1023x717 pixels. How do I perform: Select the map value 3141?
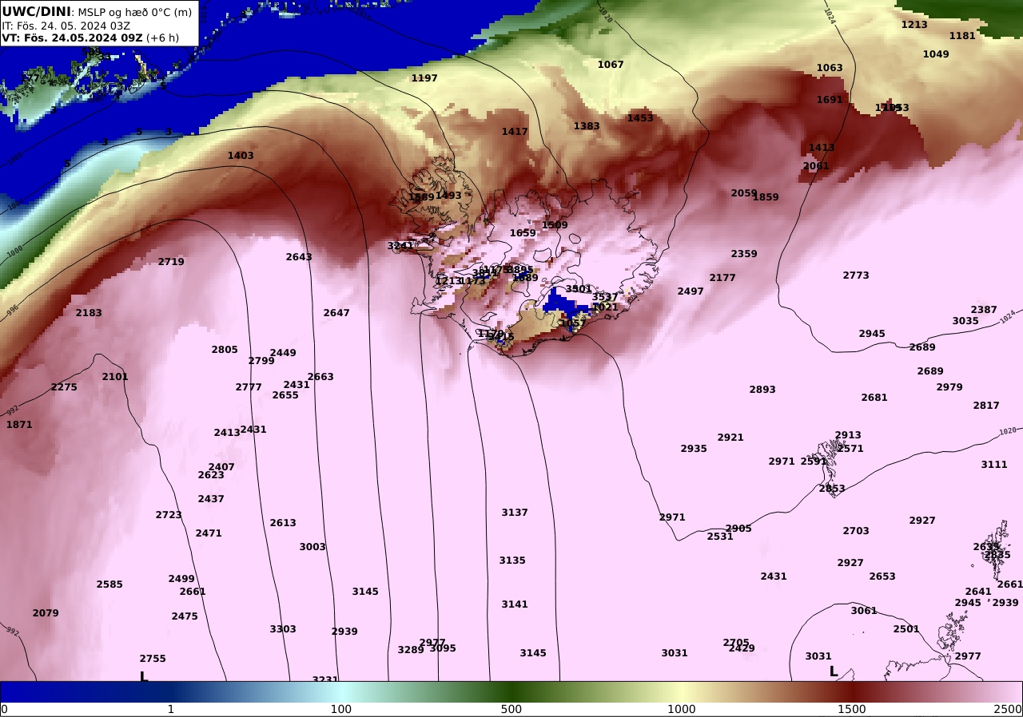(x=515, y=604)
